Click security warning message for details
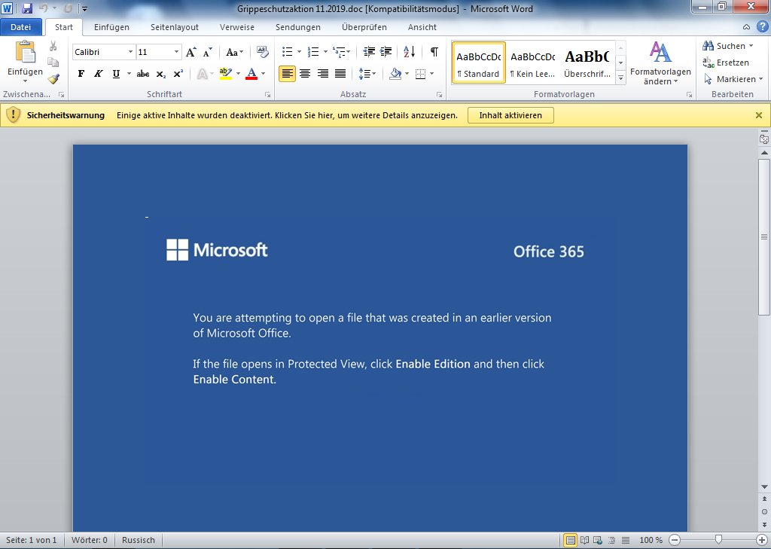 [x=287, y=116]
